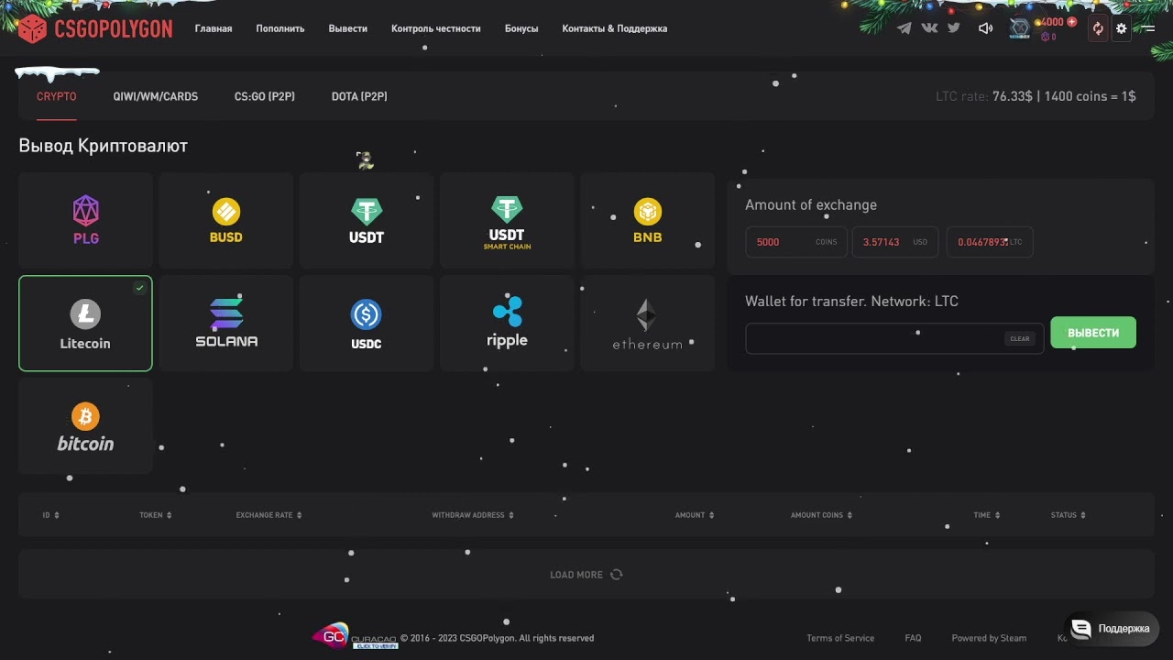Click the LTC rate text in header
This screenshot has width=1173, height=660.
click(1036, 96)
